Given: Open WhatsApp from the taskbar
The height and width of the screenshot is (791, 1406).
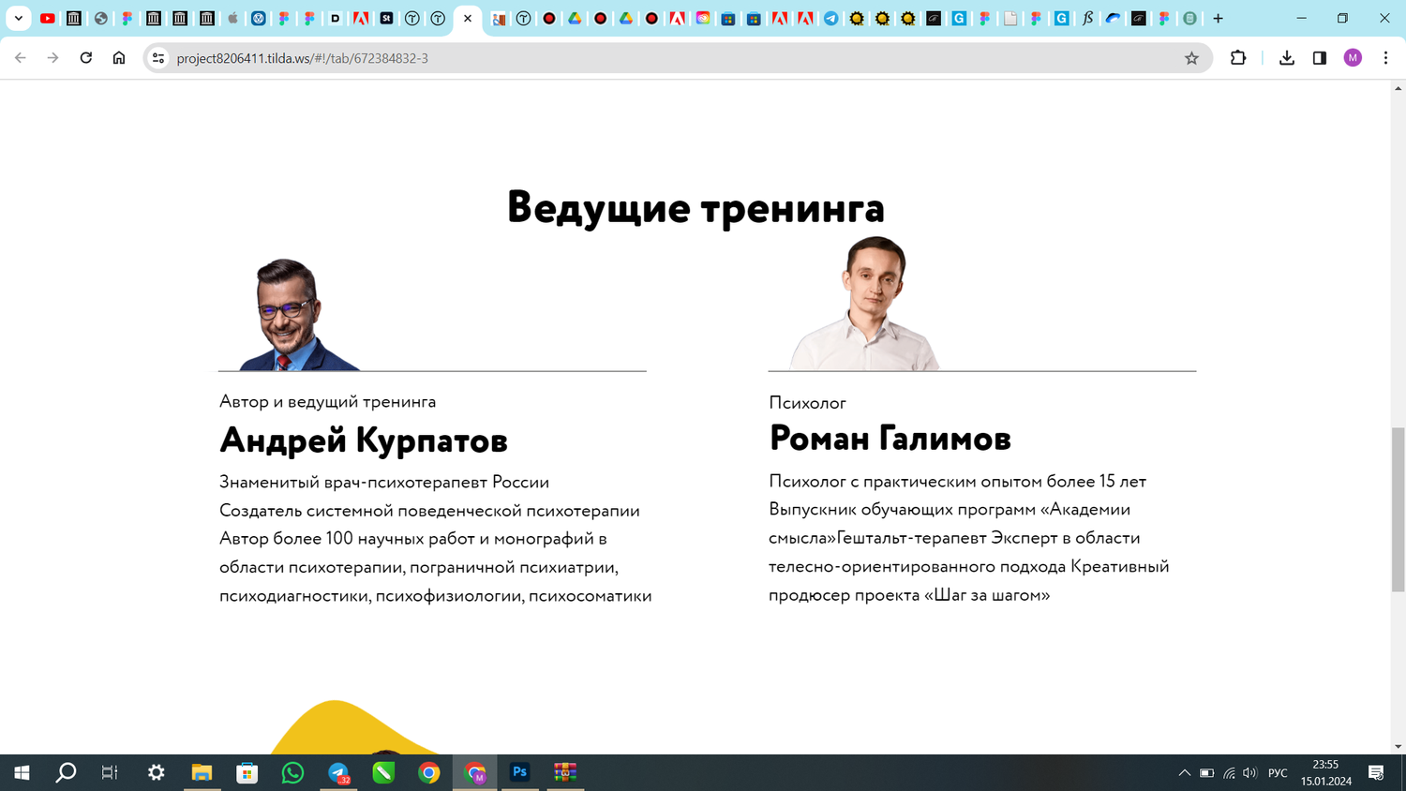Looking at the screenshot, I should [x=292, y=772].
